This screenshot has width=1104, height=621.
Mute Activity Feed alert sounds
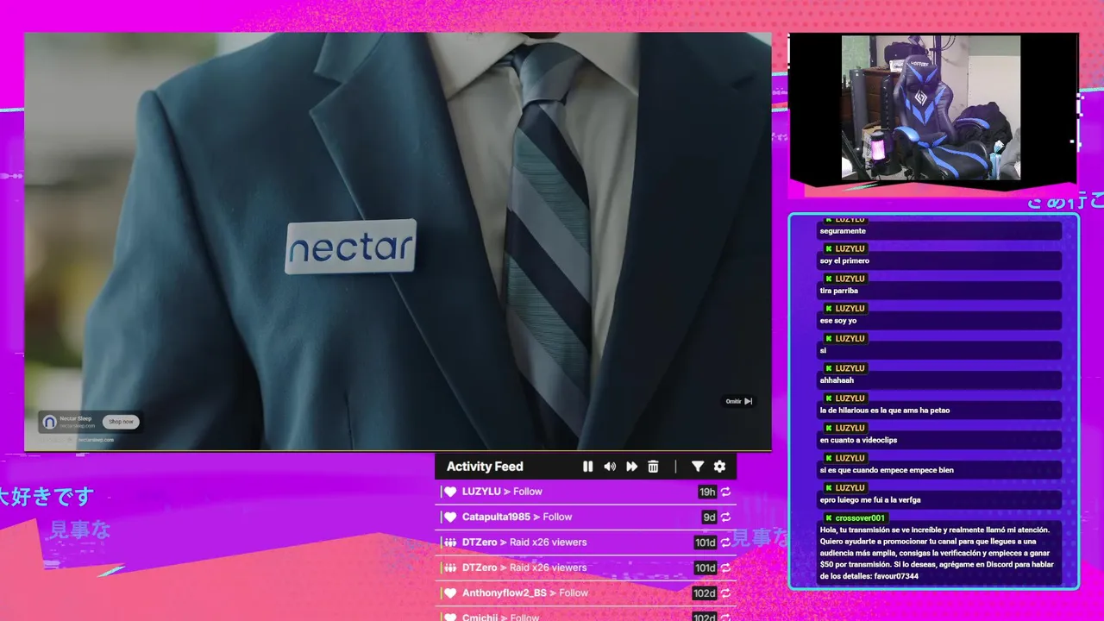pyautogui.click(x=610, y=467)
